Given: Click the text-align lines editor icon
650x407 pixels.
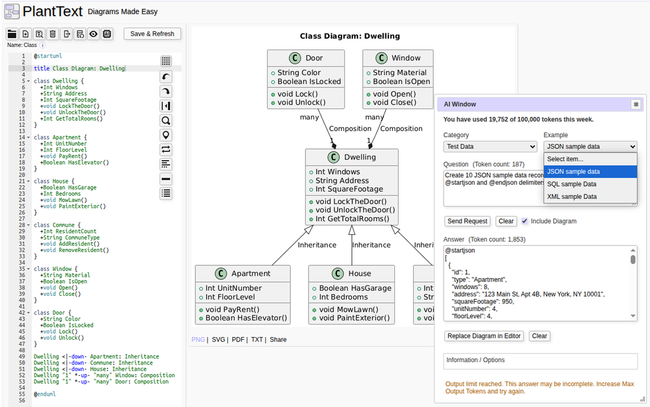Looking at the screenshot, I should pos(166,164).
